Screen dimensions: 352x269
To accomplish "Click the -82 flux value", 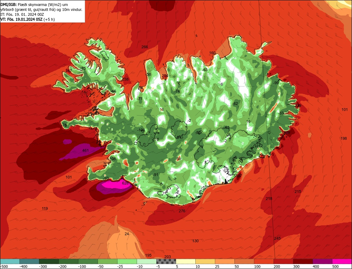I will [x=197, y=132].
